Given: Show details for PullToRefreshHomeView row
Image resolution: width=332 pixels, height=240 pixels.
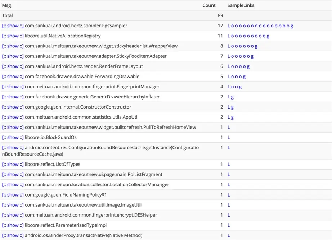Looking at the screenshot, I should coord(13,127).
